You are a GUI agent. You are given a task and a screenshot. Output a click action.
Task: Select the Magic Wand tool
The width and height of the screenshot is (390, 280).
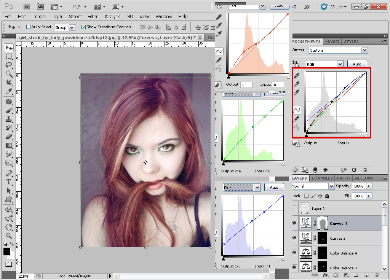click(9, 74)
